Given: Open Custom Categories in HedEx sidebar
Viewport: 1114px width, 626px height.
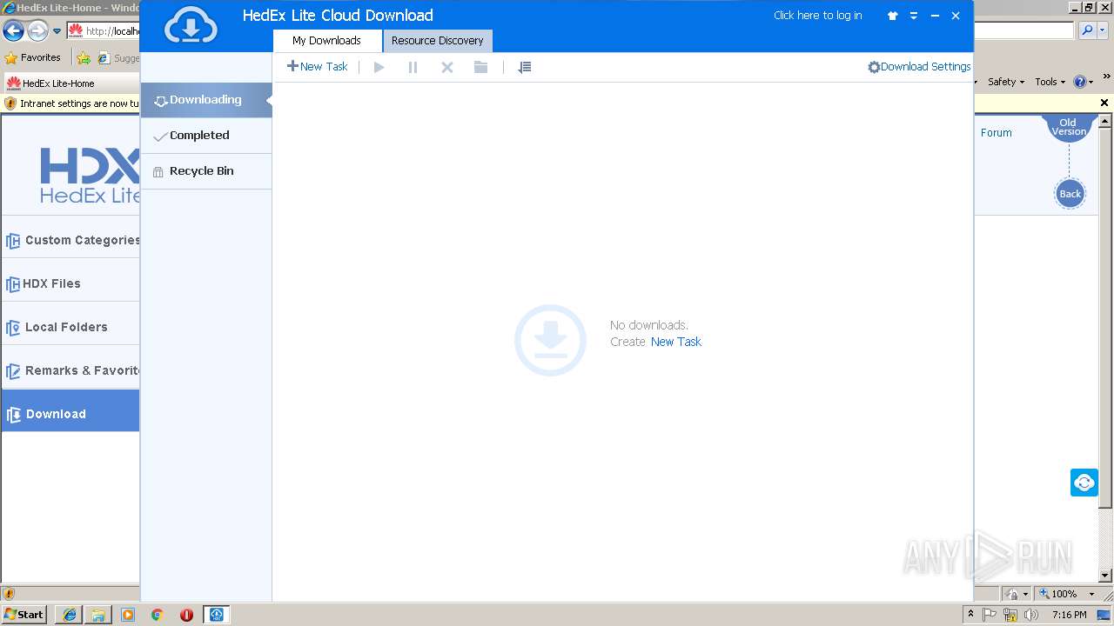Looking at the screenshot, I should pyautogui.click(x=71, y=240).
